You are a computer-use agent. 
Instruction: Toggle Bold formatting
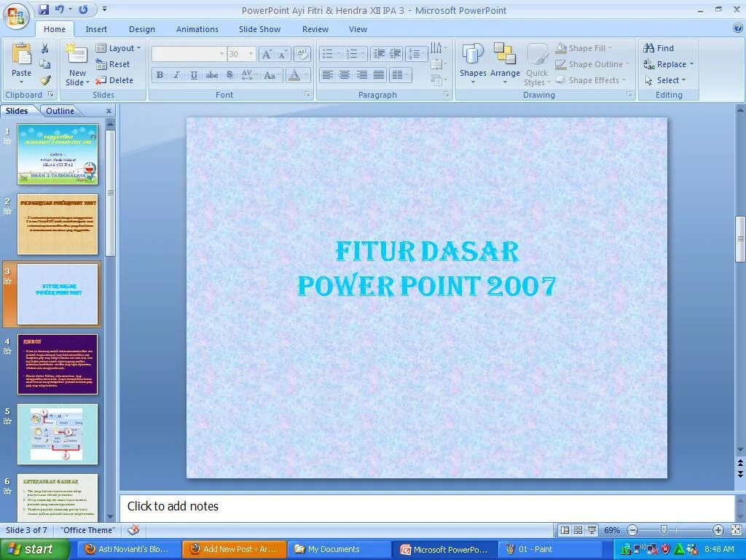tap(160, 75)
